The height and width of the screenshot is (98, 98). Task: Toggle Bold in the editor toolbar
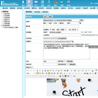pyautogui.click(x=37, y=71)
